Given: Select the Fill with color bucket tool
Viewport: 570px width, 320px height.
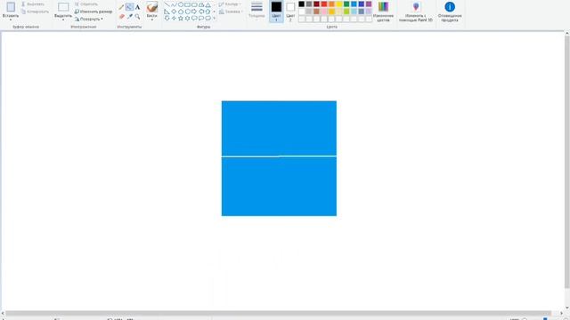Looking at the screenshot, I should [x=129, y=7].
